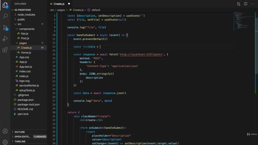Open App.css file
258x145 pixels.
tap(24, 57)
